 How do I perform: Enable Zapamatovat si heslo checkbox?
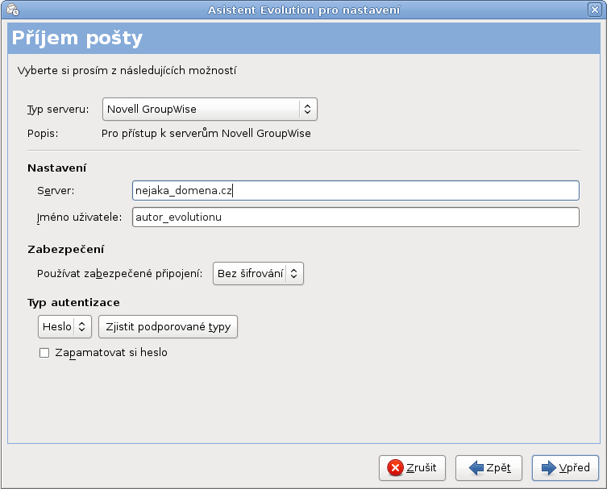click(x=44, y=353)
